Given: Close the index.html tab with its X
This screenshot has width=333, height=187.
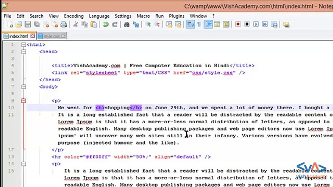Looking at the screenshot, I should pos(33,36).
